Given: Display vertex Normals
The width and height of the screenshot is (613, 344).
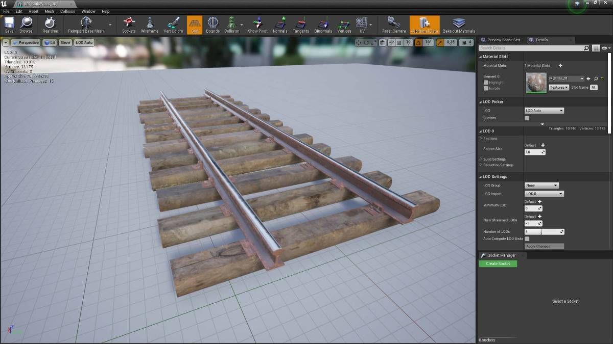Looking at the screenshot, I should 280,25.
